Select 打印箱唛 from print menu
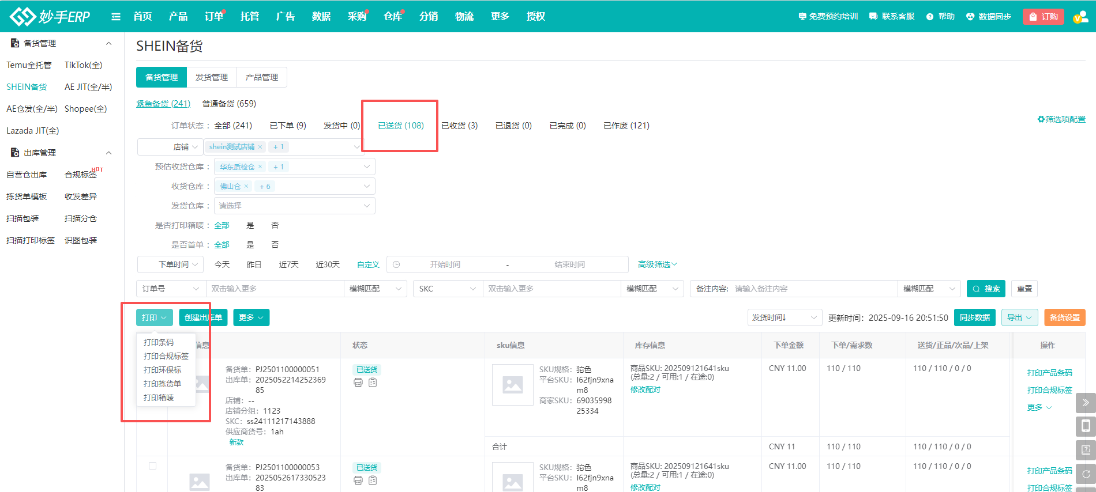Viewport: 1096px width, 492px height. point(159,398)
